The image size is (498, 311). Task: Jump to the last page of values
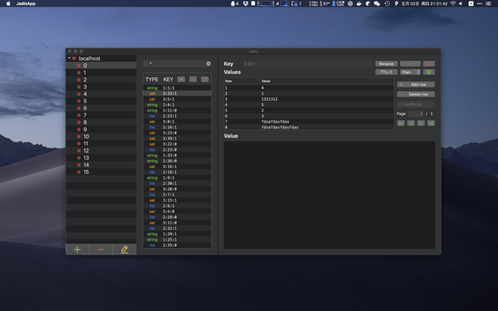click(431, 123)
